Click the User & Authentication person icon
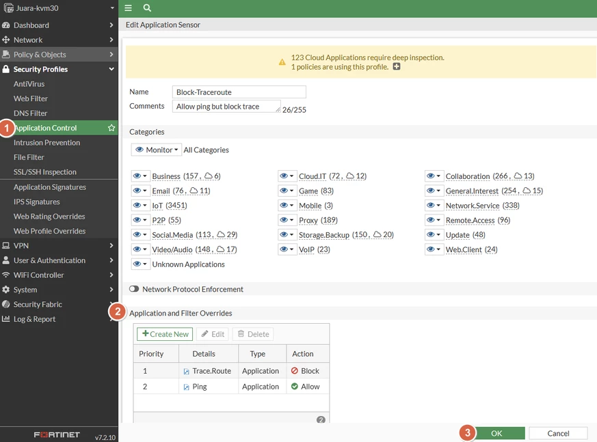The height and width of the screenshot is (442, 597). [5, 260]
